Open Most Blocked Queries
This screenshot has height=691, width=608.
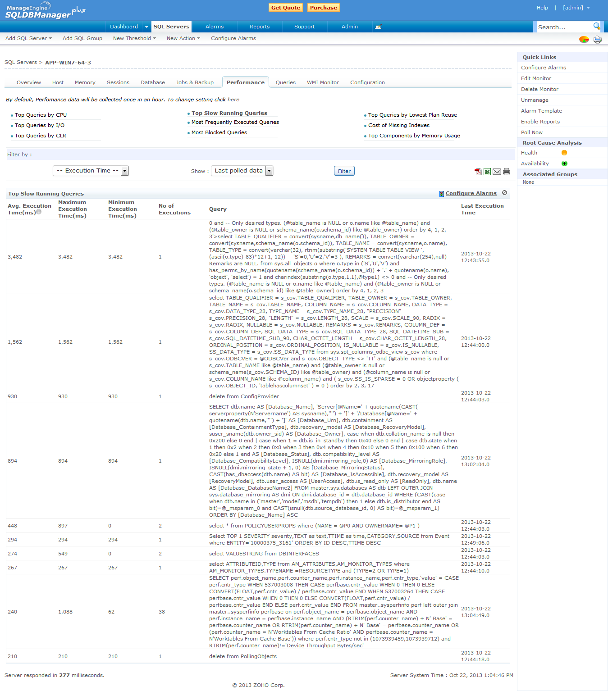(219, 132)
